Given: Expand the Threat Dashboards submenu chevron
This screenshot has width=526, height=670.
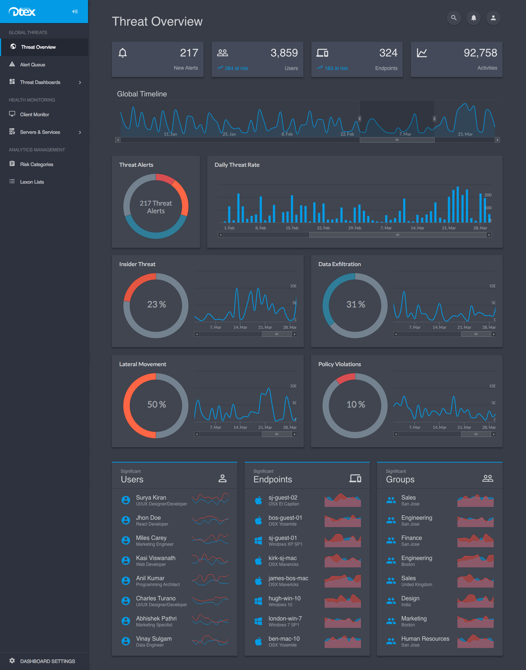Looking at the screenshot, I should tap(80, 82).
